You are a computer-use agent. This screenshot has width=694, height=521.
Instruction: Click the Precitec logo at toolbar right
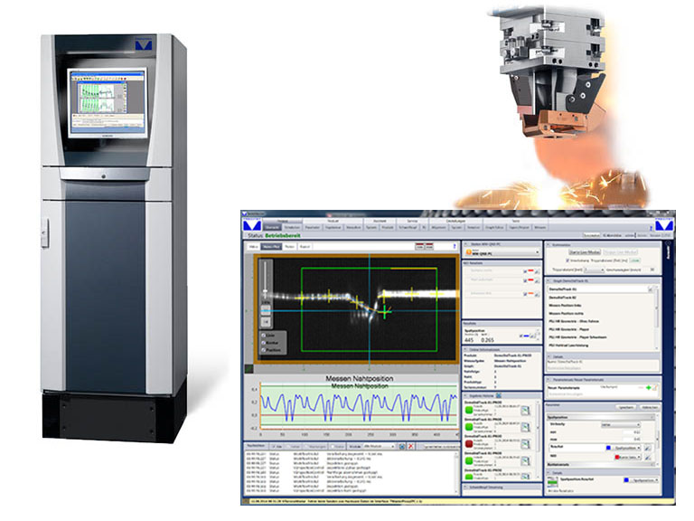tap(664, 224)
